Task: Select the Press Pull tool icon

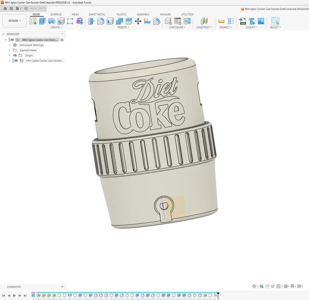Action: 91,21
